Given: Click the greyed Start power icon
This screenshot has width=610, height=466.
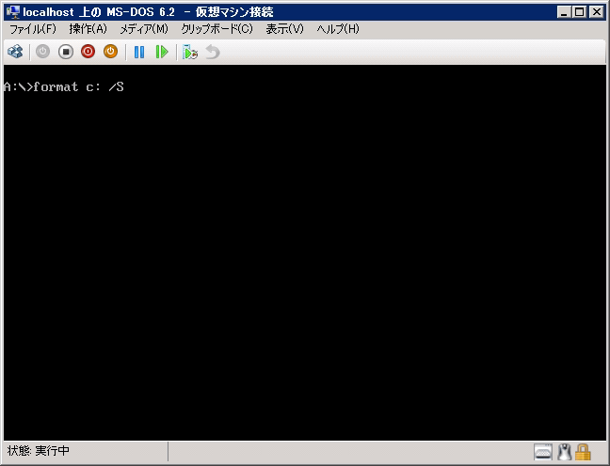Looking at the screenshot, I should [42, 52].
